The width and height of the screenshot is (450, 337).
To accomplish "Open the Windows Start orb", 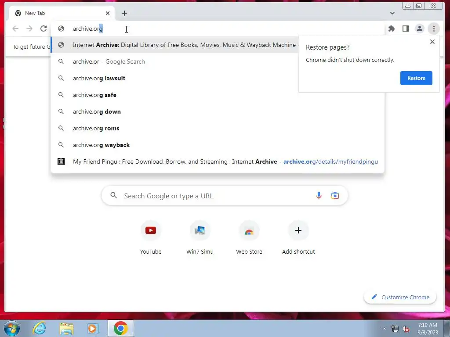I will coord(12,328).
